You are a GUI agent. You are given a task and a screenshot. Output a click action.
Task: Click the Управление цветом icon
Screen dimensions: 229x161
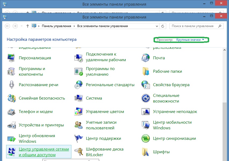pyautogui.click(x=78, y=112)
